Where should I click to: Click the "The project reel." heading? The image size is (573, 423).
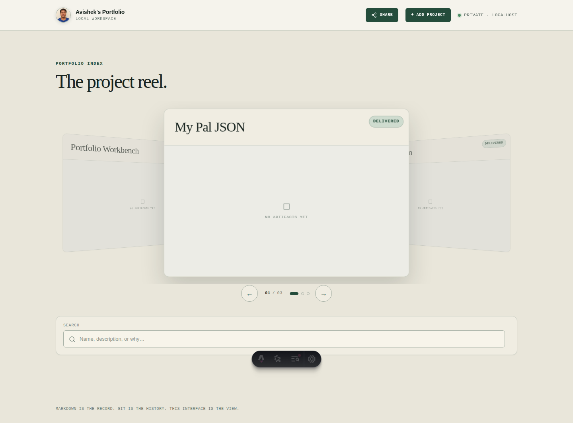pos(111,82)
